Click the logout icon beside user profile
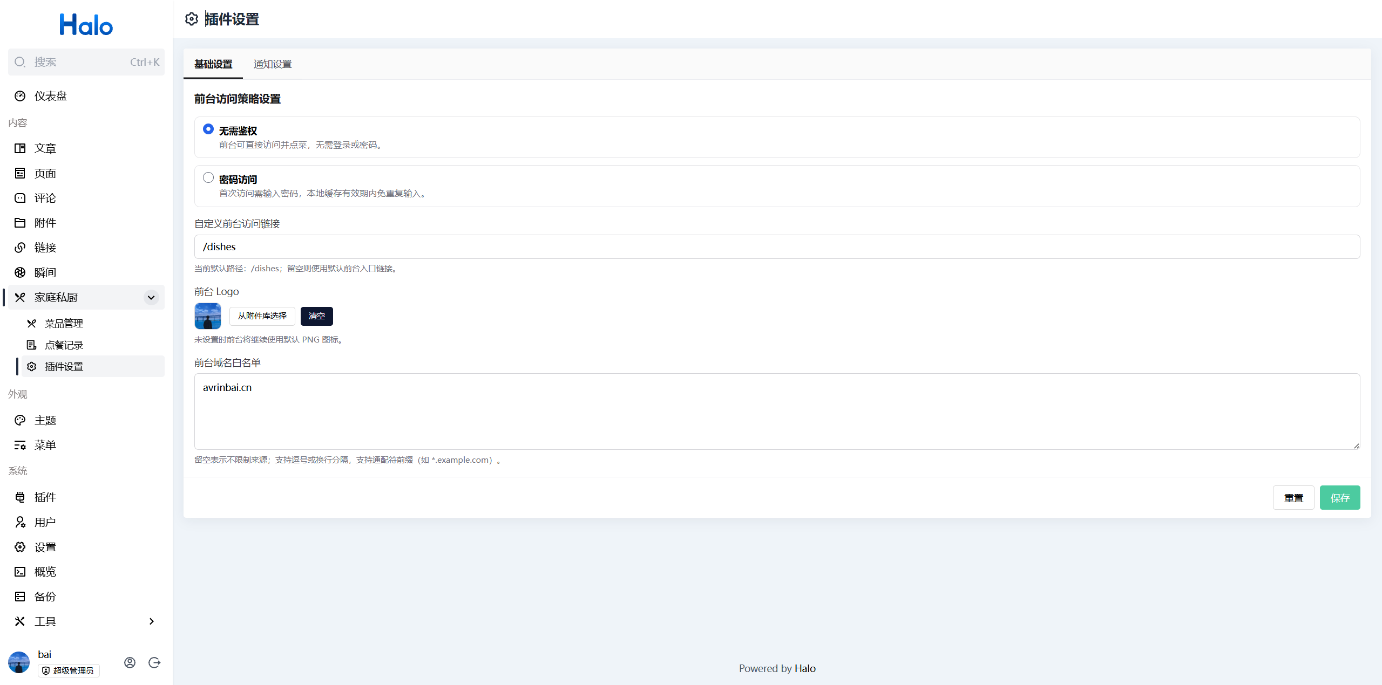Viewport: 1382px width, 685px height. (x=154, y=662)
